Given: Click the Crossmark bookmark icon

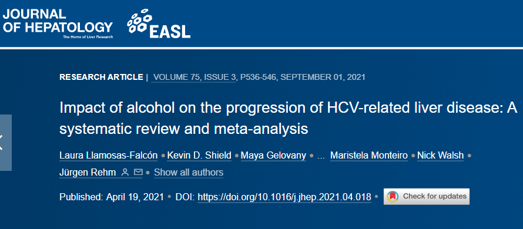Looking at the screenshot, I should (x=393, y=196).
